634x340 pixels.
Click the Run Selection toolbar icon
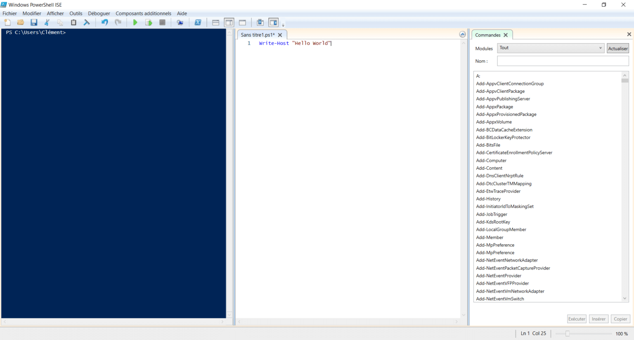click(x=149, y=22)
